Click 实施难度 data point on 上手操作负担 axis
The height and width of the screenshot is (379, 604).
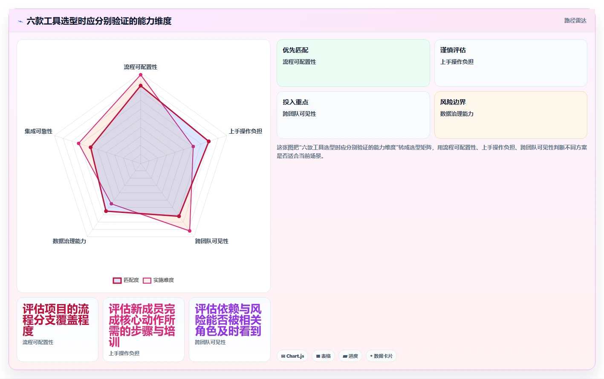[193, 146]
